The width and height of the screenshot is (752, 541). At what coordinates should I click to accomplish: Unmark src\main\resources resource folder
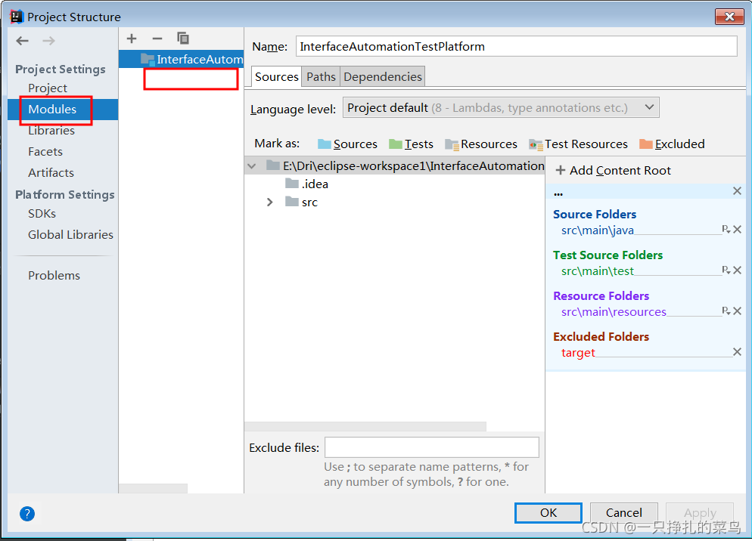pyautogui.click(x=738, y=311)
